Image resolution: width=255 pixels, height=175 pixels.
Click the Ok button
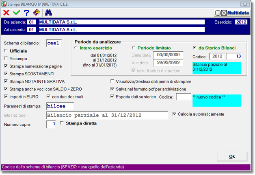click(232, 157)
